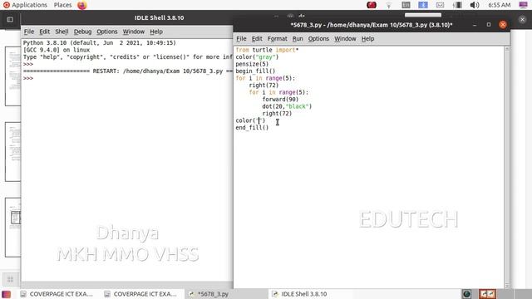Click the first right(72) code line
Screen dimensions: 532x299
tap(264, 85)
